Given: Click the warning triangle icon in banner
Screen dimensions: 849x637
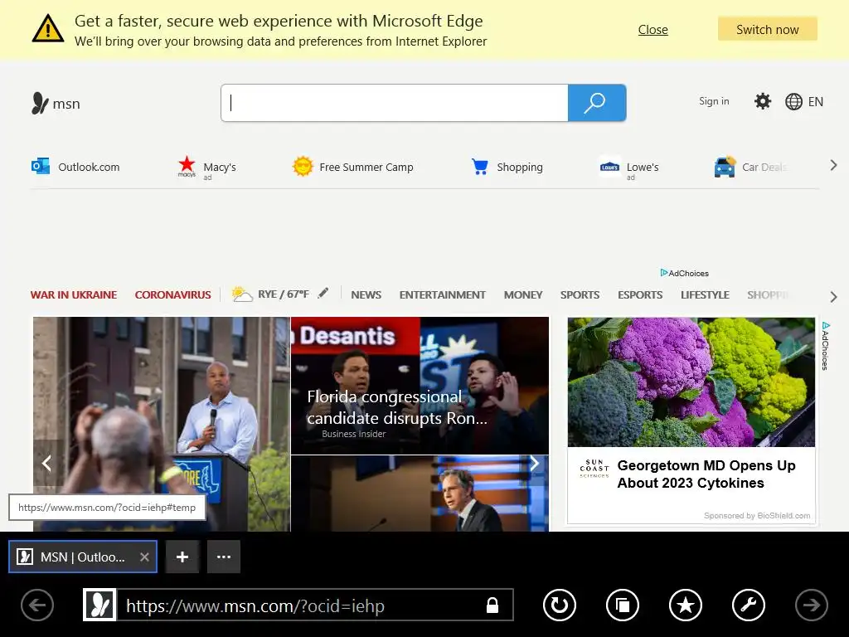Looking at the screenshot, I should tap(48, 28).
